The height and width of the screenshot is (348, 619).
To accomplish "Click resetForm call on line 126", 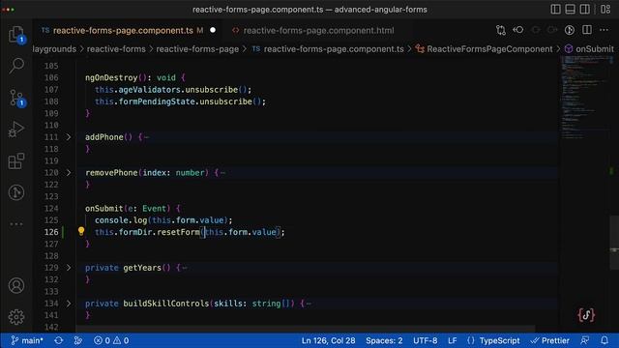I will click(178, 232).
